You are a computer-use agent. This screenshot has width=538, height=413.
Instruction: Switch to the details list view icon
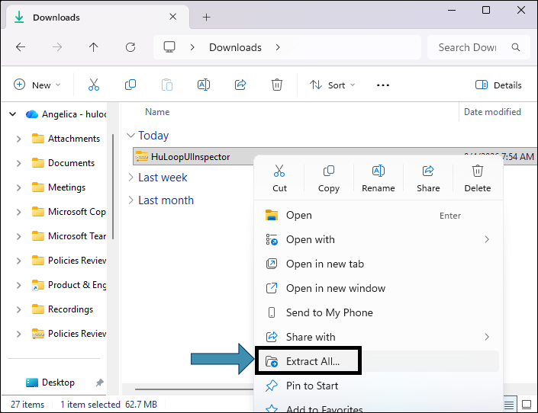tap(509, 405)
